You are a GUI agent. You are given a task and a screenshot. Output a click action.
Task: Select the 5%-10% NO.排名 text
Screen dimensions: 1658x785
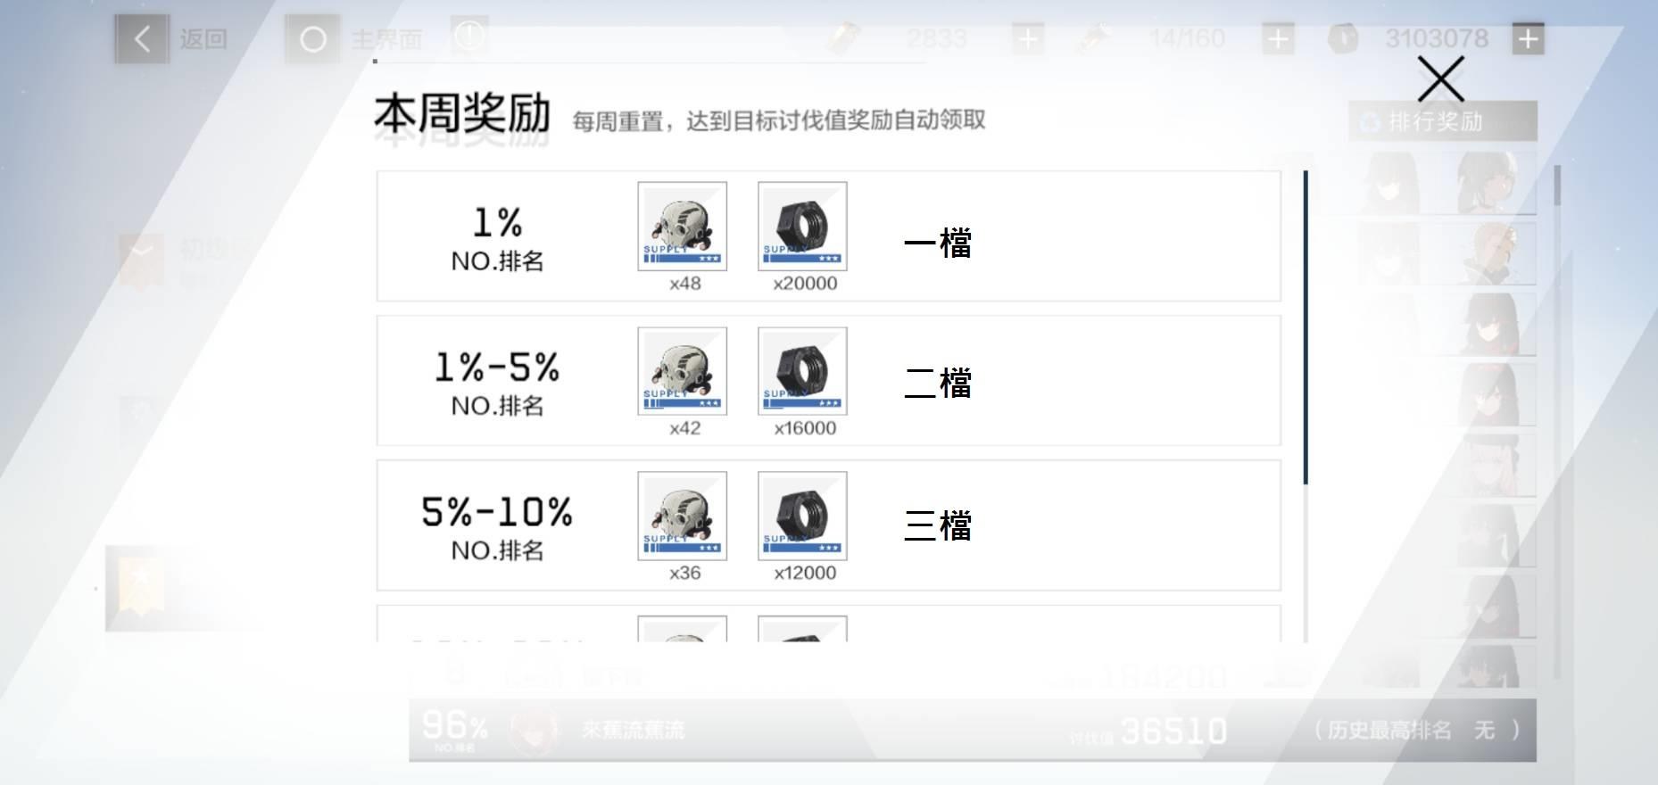(x=497, y=527)
